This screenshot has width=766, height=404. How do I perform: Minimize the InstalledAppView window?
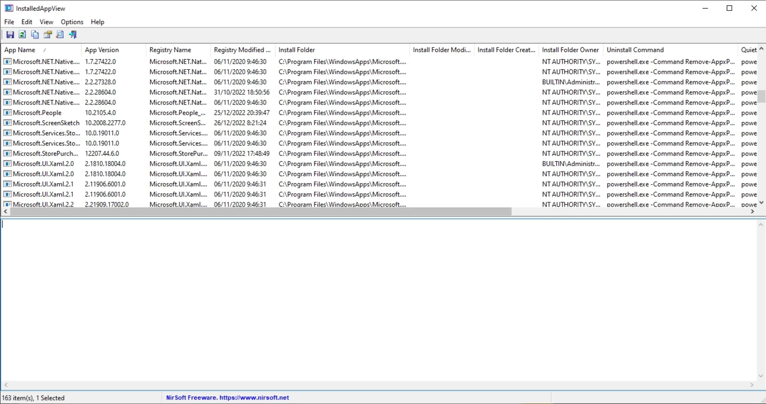(706, 8)
